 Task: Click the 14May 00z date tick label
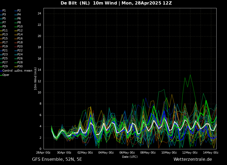click(211, 153)
